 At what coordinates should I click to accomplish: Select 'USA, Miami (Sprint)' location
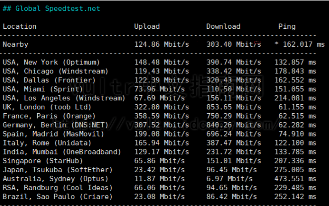[x=43, y=89]
